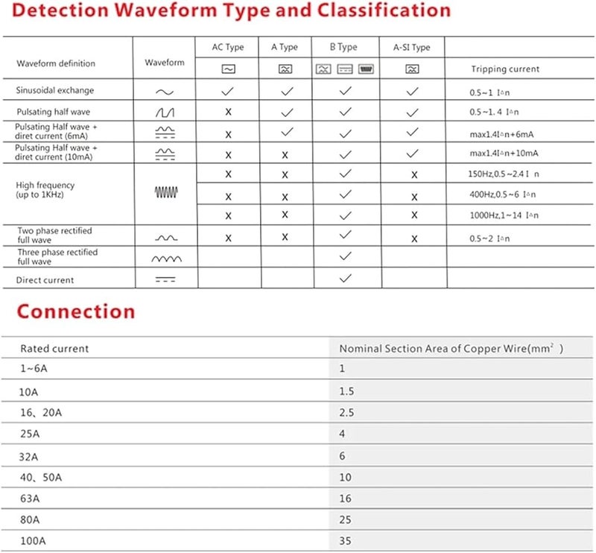
Task: Click AC Type checkmark in Sinusoidal exchange row
Action: coord(228,91)
